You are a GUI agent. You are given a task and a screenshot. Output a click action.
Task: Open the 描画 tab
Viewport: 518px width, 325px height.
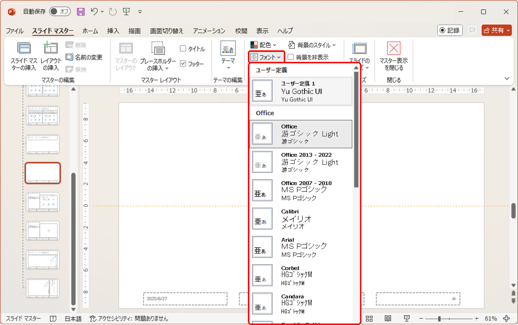tap(134, 31)
